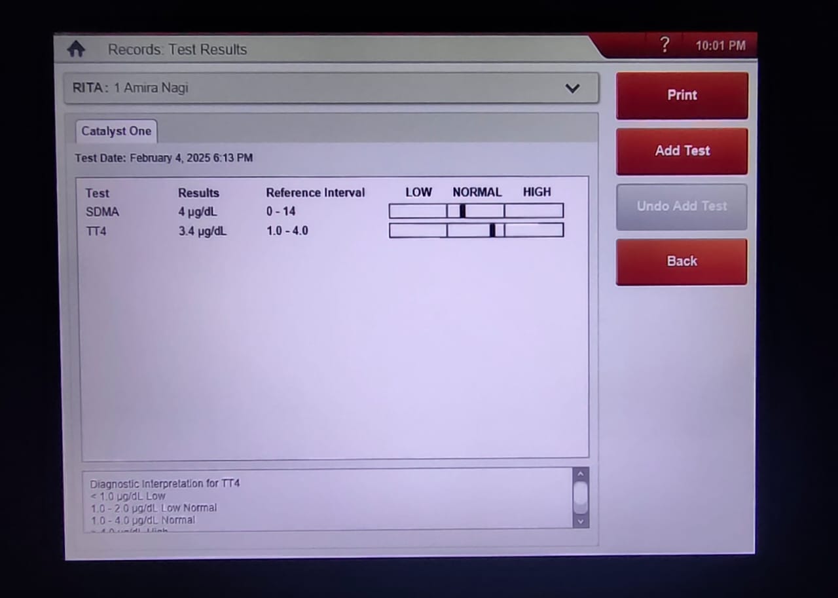Viewport: 838px width, 598px height.
Task: Tap the Add Test button
Action: [682, 151]
